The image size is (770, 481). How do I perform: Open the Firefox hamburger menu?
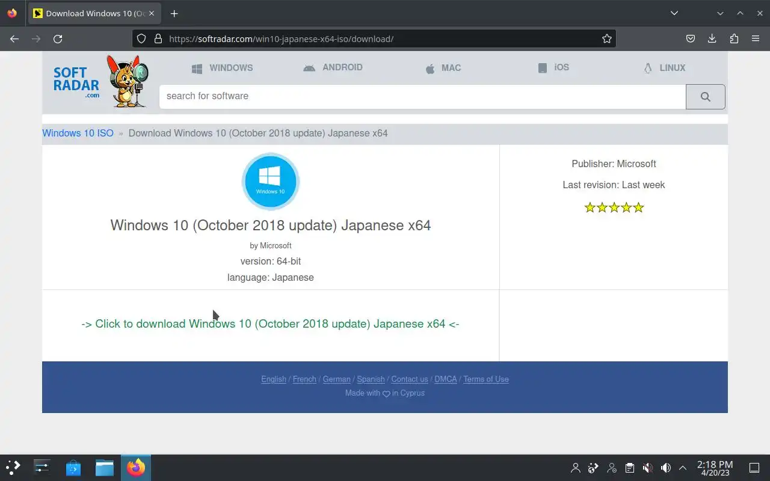click(756, 38)
